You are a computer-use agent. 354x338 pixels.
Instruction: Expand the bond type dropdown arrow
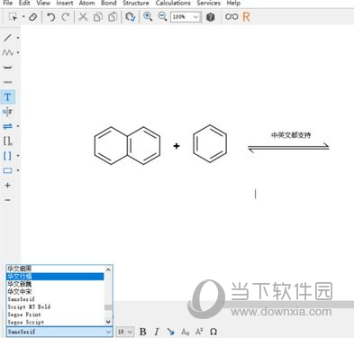coord(18,38)
